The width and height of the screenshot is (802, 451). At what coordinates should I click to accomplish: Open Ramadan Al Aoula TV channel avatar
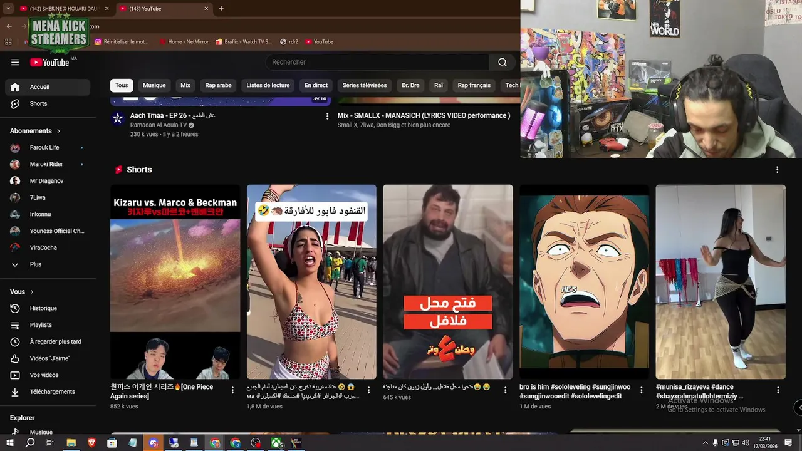(x=118, y=118)
